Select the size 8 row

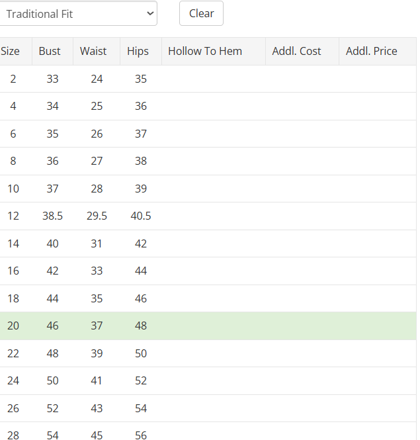click(x=13, y=161)
